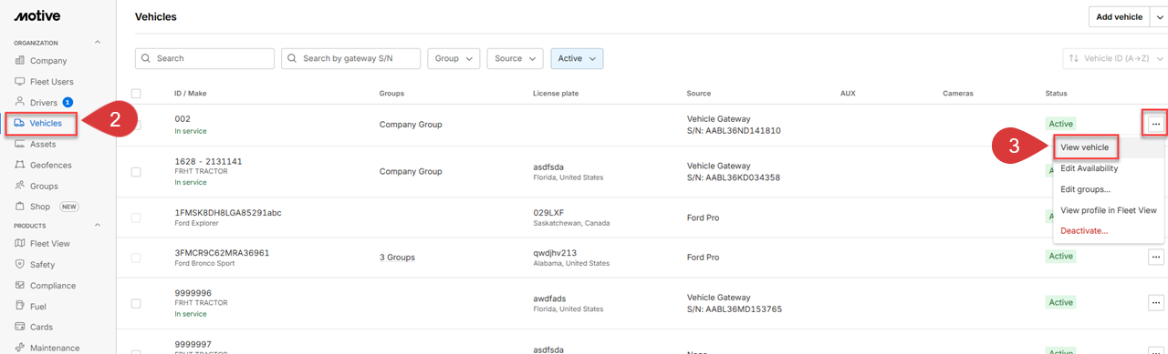
Task: Click the gateway S/N search magnifier icon
Action: [x=292, y=58]
